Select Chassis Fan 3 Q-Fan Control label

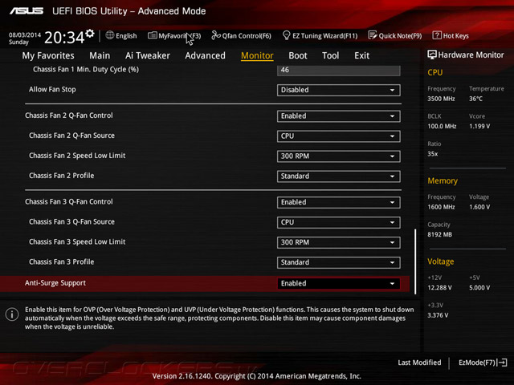69,201
